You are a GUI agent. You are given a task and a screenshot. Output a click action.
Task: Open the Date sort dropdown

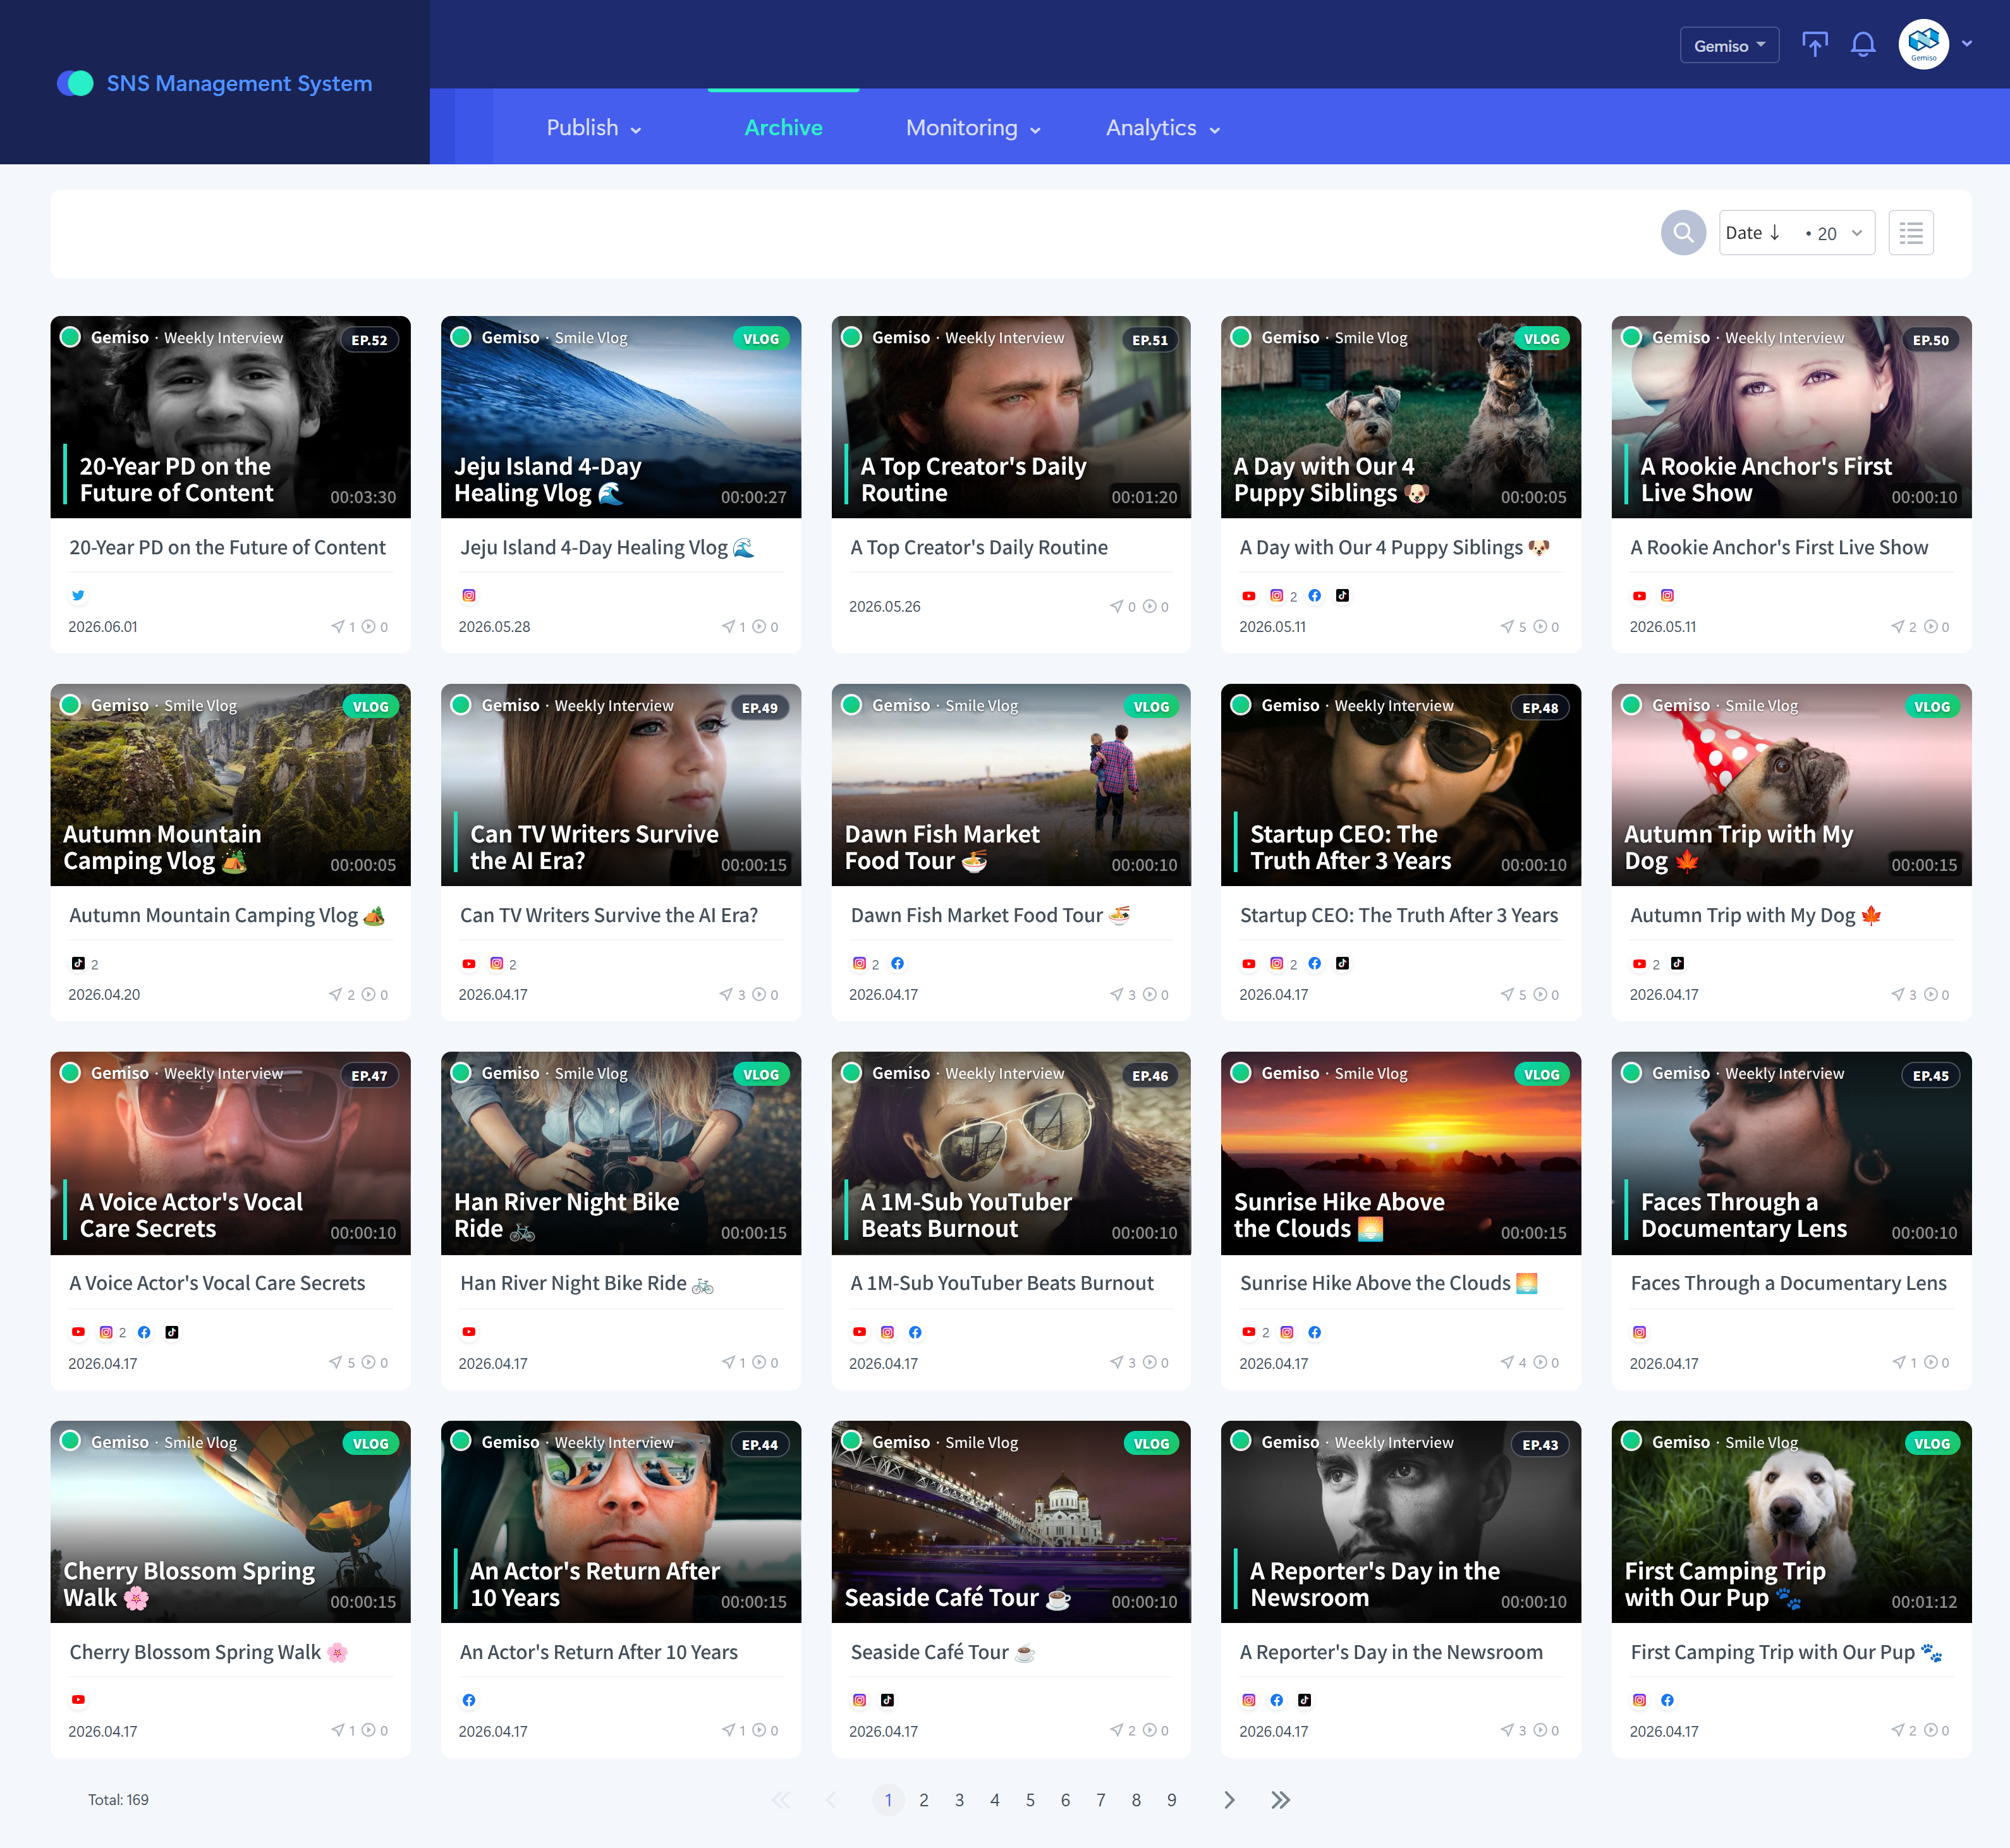click(x=1754, y=233)
